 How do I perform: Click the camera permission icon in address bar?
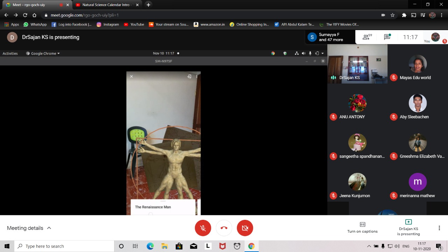tap(383, 15)
